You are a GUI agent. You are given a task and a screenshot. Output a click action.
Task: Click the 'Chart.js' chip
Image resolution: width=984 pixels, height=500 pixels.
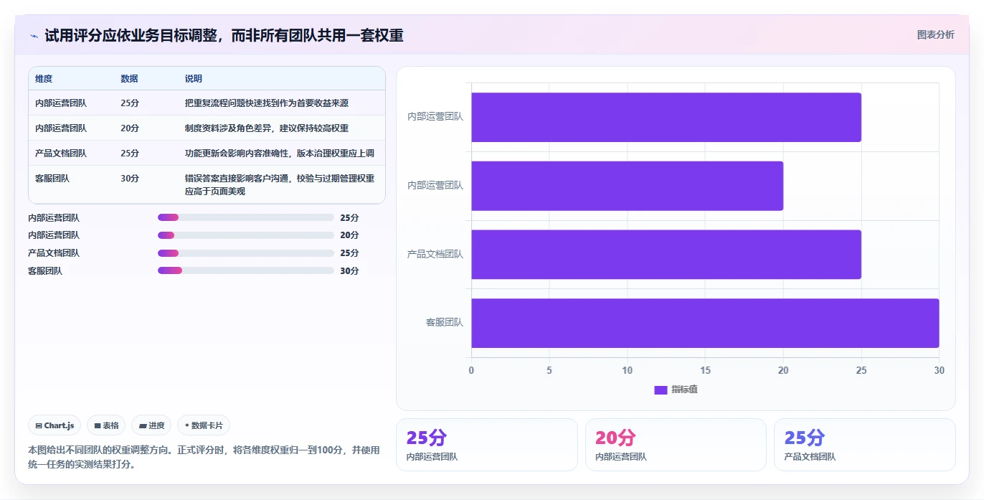[x=55, y=425]
